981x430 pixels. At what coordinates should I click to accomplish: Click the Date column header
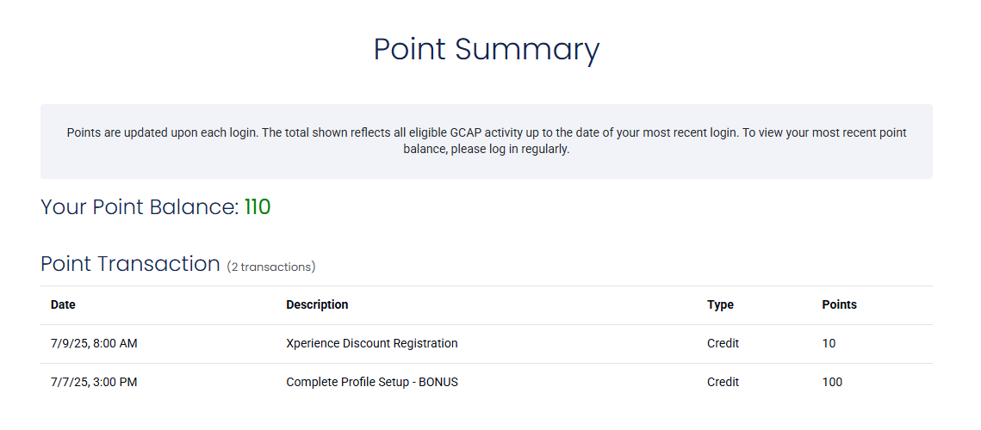click(x=63, y=304)
